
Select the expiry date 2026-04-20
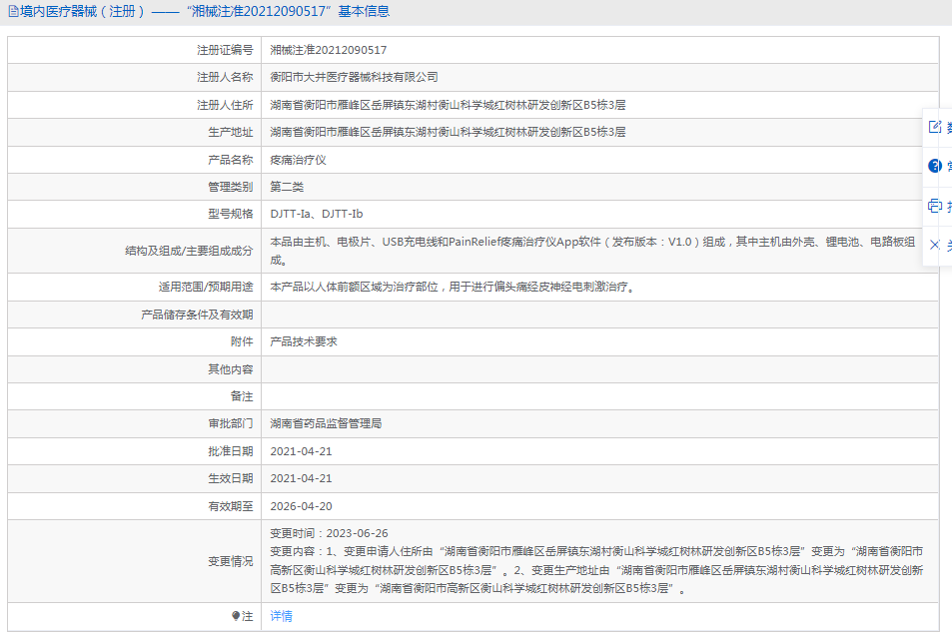pyautogui.click(x=301, y=506)
